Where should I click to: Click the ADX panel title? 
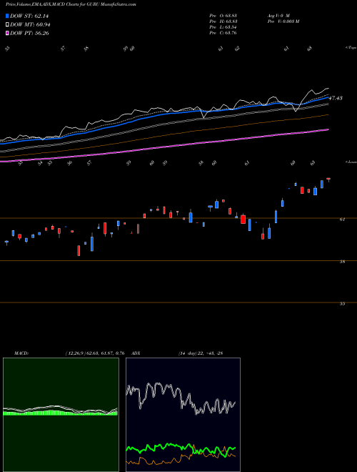[x=136, y=353]
